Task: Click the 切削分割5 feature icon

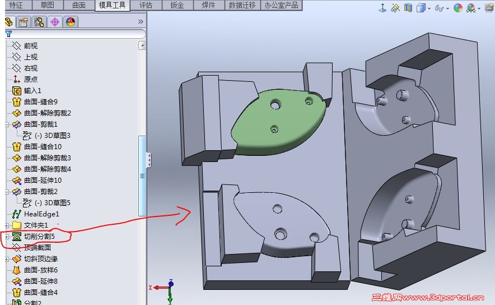Action: [16, 237]
